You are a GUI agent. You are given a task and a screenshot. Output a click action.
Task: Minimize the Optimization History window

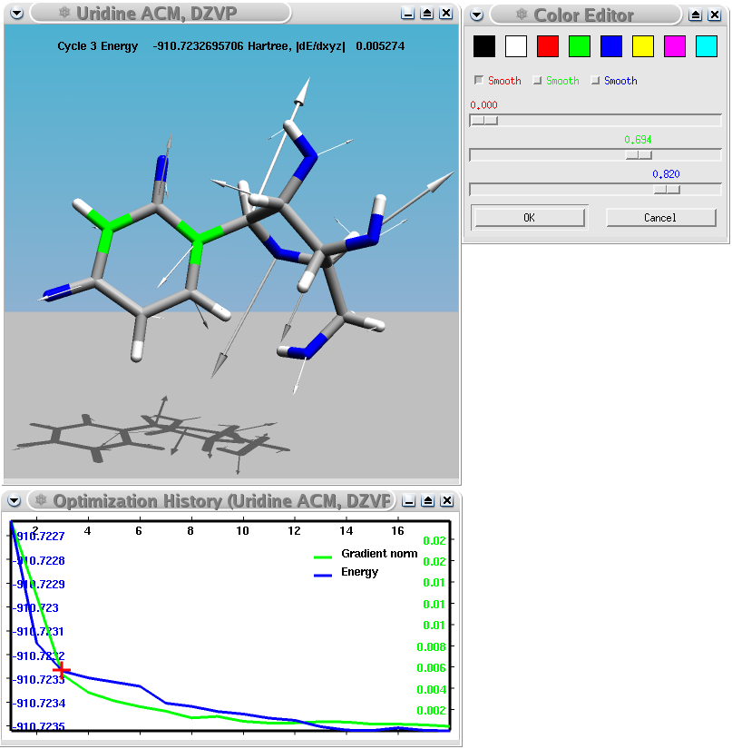408,501
